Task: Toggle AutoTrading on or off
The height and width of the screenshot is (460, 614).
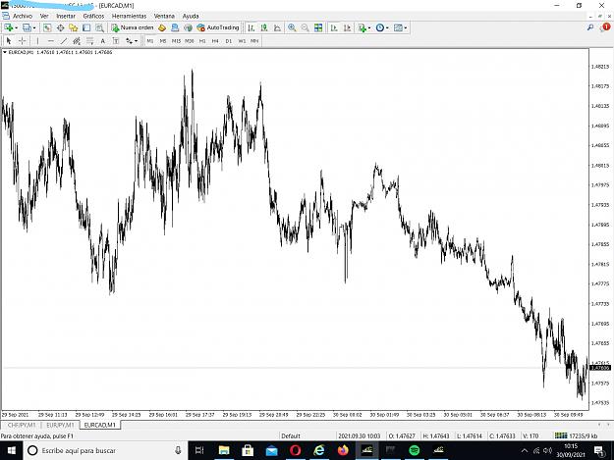Action: point(218,27)
